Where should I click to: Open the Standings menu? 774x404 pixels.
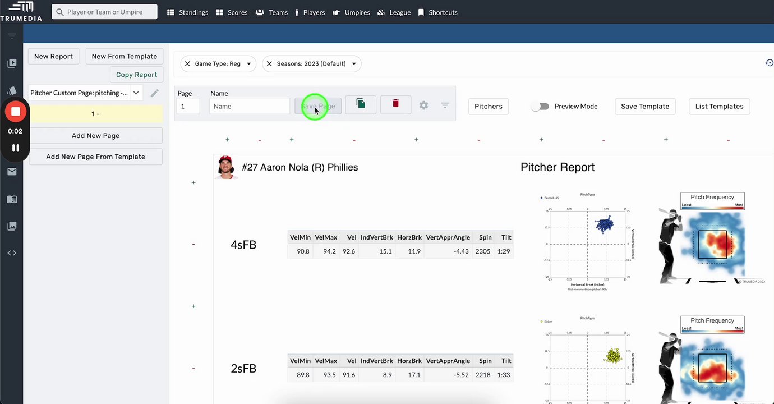(x=188, y=12)
